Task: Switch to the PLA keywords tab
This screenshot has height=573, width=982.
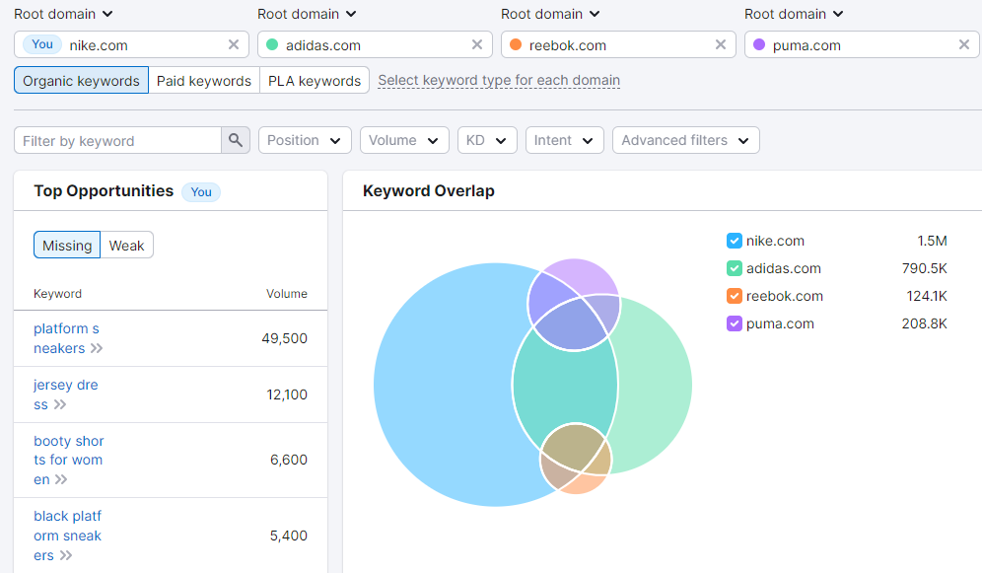Action: tap(315, 80)
